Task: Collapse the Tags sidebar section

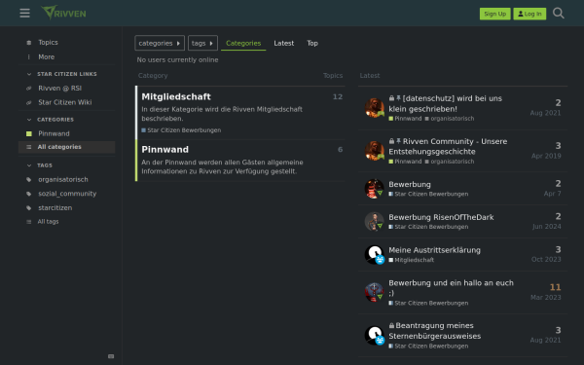Action: (x=29, y=165)
